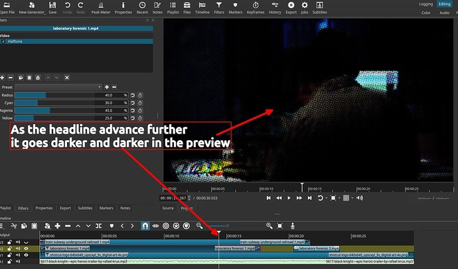Open the Keyframes panel from toolbar
This screenshot has width=458, height=269.
[x=255, y=8]
